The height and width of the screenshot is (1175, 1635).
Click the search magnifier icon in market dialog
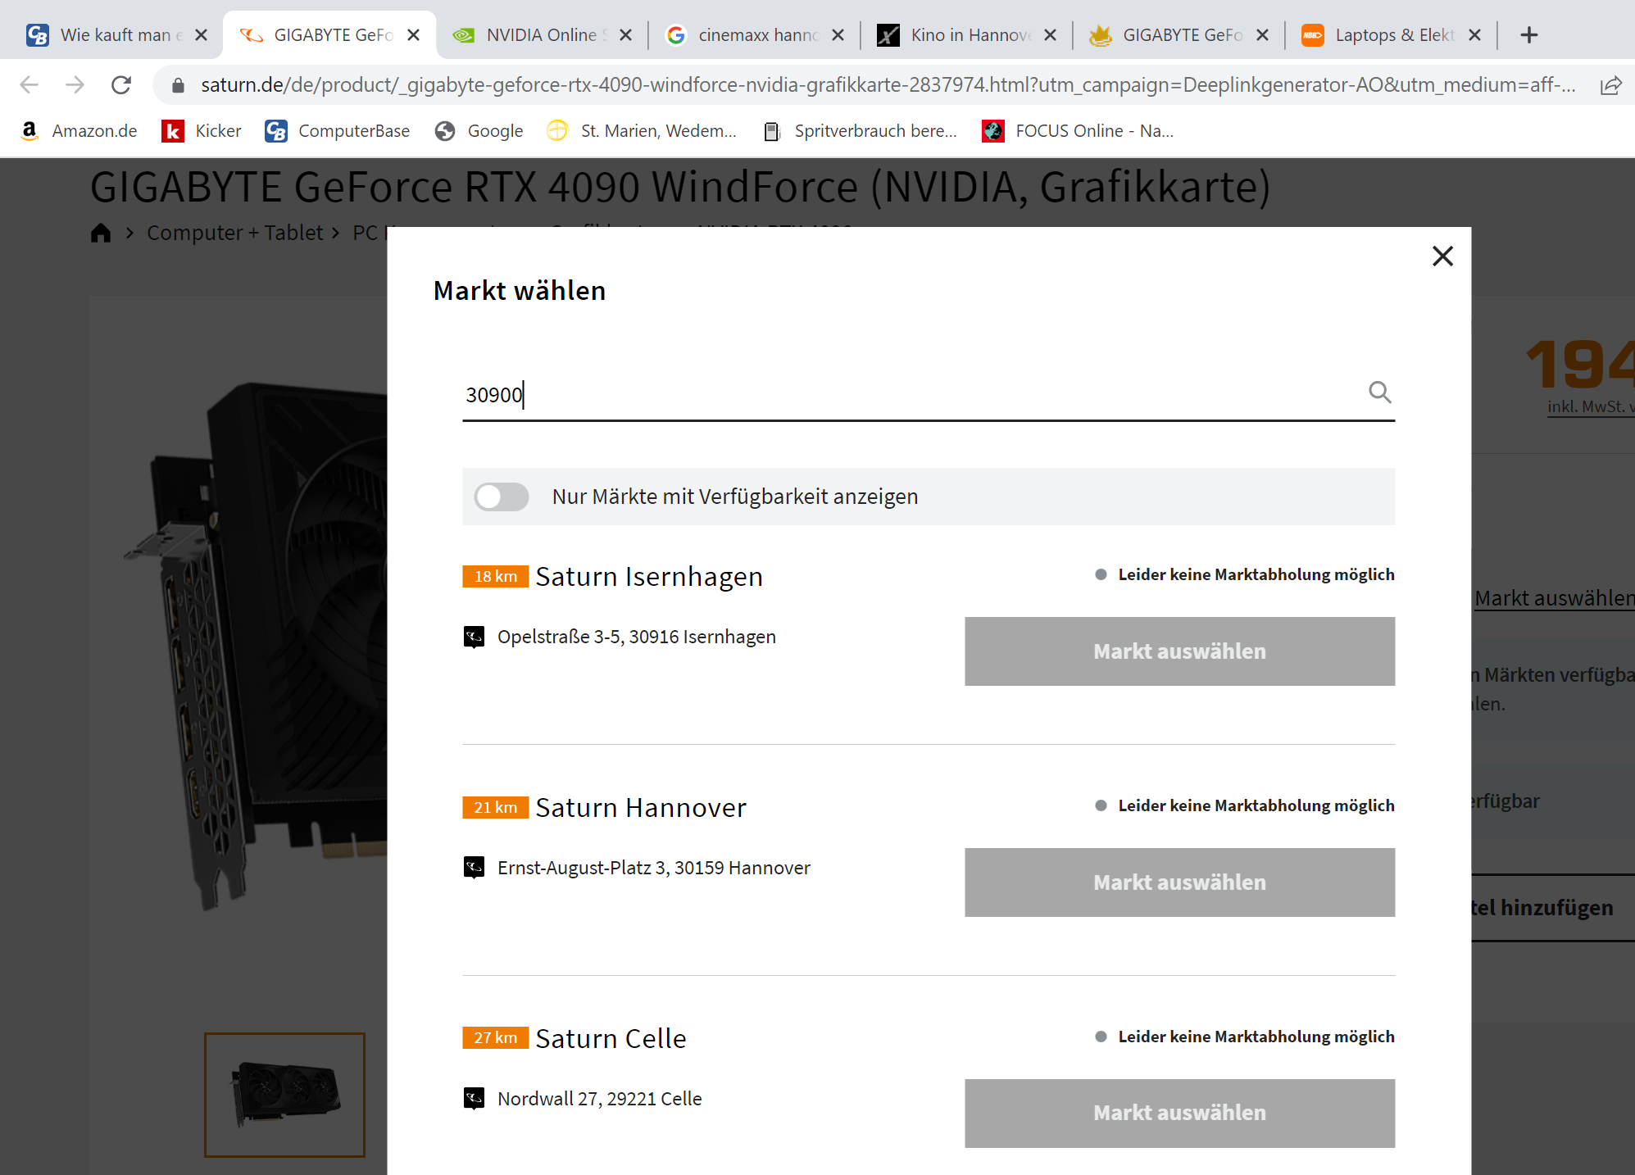coord(1379,393)
